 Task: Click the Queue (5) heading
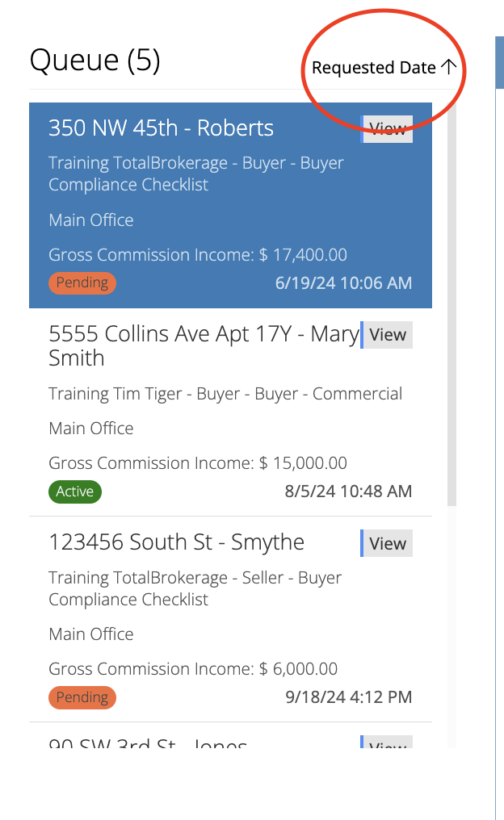pyautogui.click(x=94, y=61)
